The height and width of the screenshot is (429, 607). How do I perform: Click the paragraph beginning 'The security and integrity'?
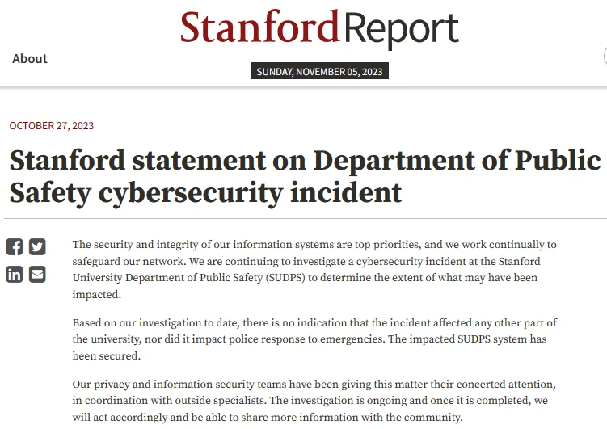(314, 269)
